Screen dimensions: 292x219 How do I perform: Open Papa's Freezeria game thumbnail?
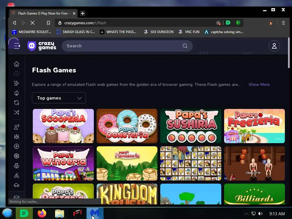tap(254, 126)
